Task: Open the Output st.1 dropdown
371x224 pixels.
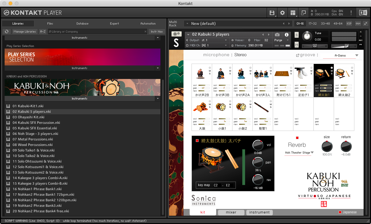Action: 207,40
